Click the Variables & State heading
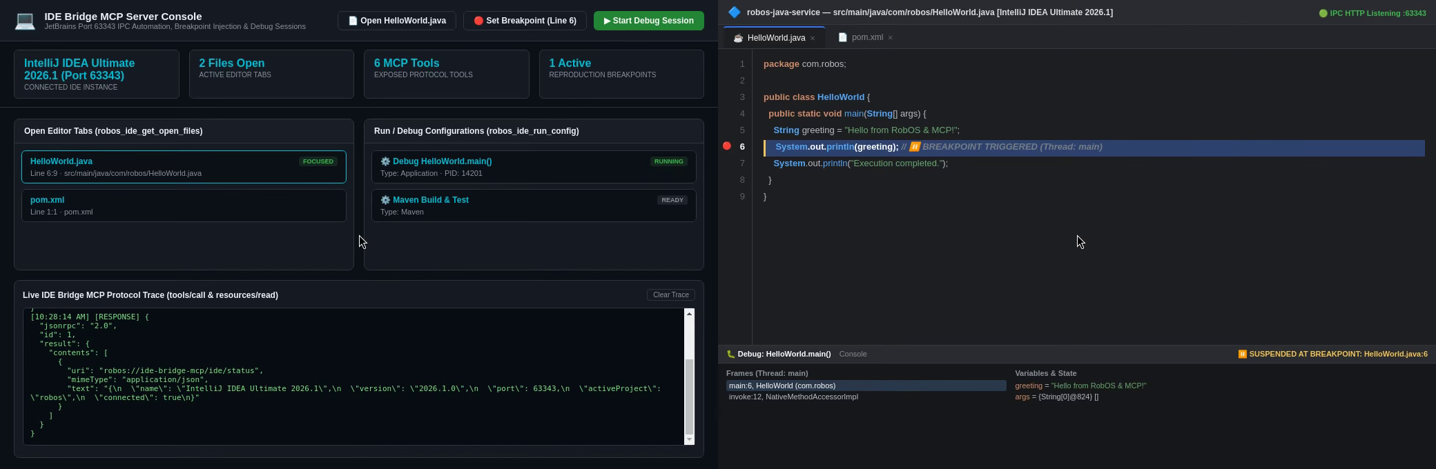Viewport: 1436px width, 469px height. click(x=1046, y=373)
